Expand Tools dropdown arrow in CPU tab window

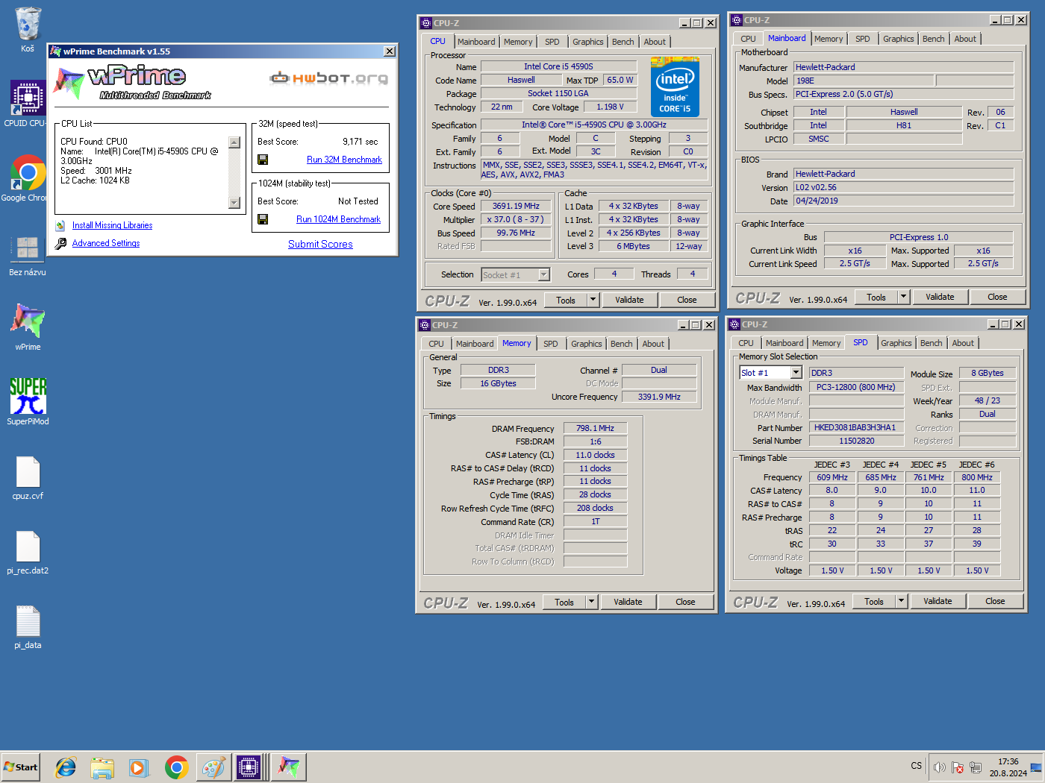593,300
